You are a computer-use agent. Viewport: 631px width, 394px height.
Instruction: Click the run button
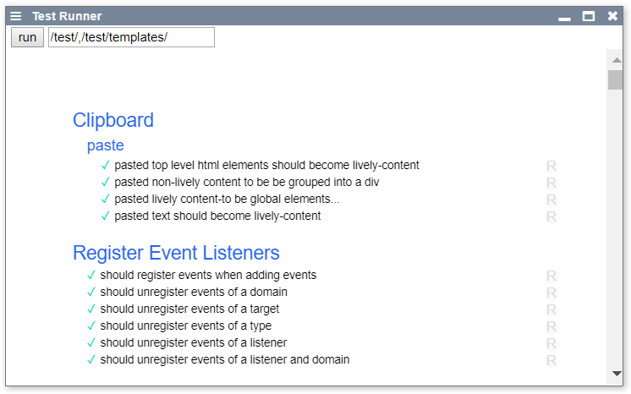point(27,37)
